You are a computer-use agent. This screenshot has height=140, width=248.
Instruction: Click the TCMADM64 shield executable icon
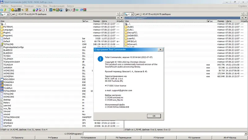pyautogui.click(x=2, y=82)
